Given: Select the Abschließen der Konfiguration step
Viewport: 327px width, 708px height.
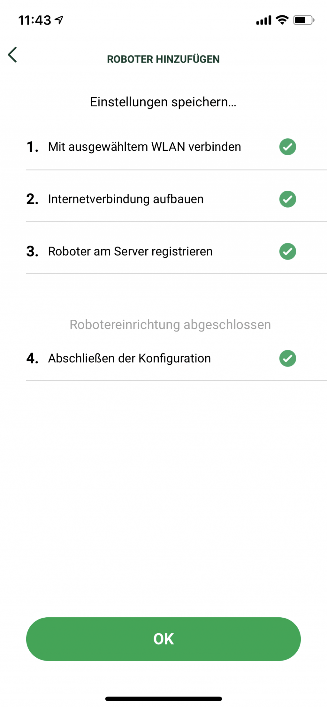Looking at the screenshot, I should point(129,358).
